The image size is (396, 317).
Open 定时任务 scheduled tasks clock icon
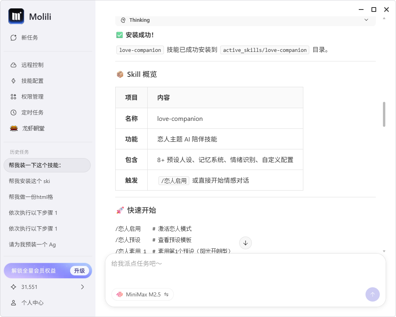click(x=13, y=113)
